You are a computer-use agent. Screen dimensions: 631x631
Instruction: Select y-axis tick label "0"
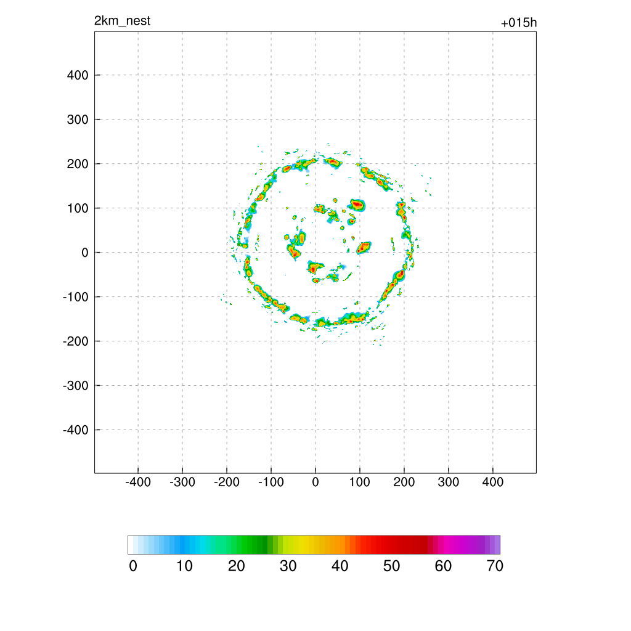click(85, 253)
